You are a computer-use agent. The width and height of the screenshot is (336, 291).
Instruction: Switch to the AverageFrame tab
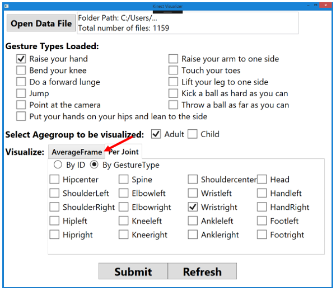[76, 152]
